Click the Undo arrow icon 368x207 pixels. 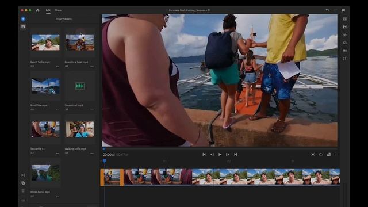tap(327, 10)
